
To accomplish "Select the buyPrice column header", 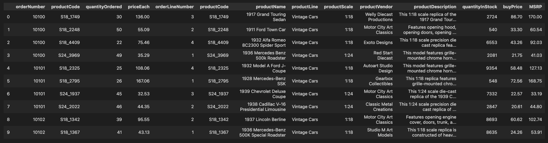I will pos(513,7).
